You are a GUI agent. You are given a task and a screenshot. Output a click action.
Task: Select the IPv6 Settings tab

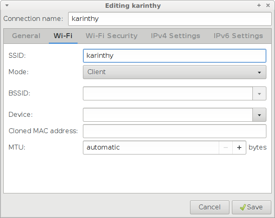[x=238, y=36]
